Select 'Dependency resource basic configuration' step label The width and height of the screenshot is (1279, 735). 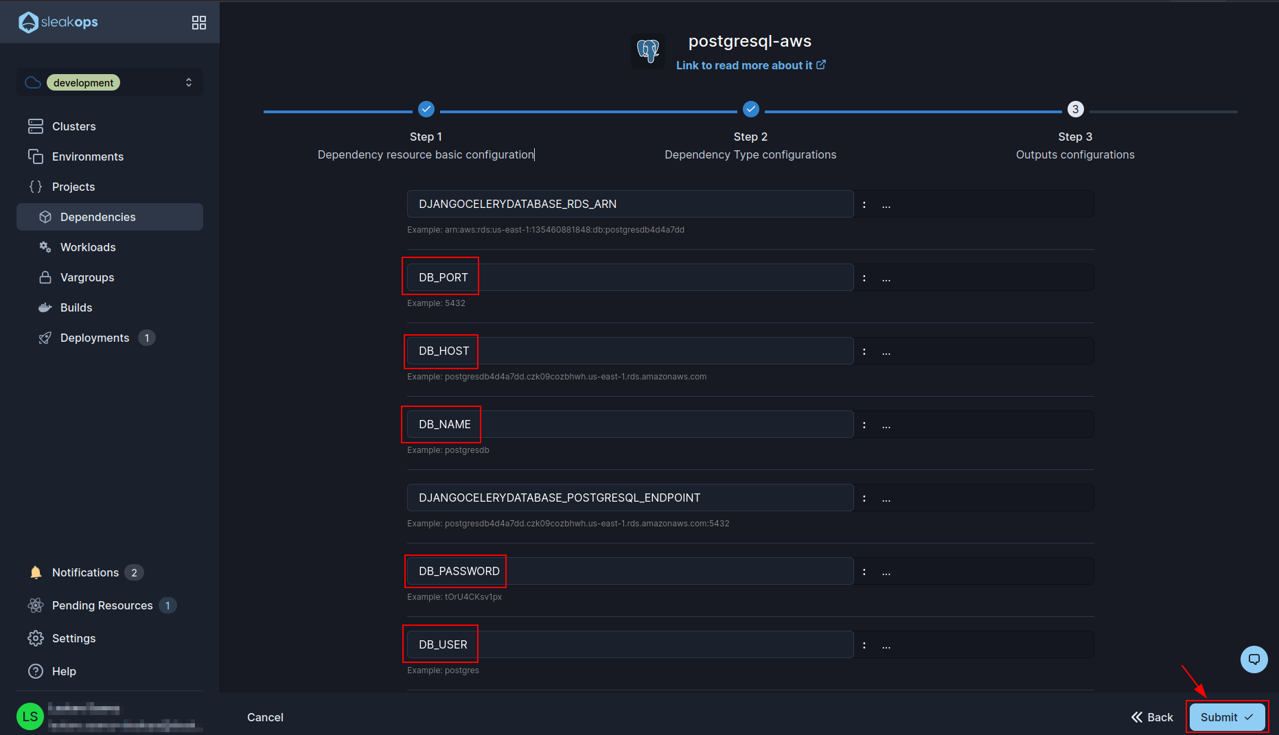tap(426, 154)
